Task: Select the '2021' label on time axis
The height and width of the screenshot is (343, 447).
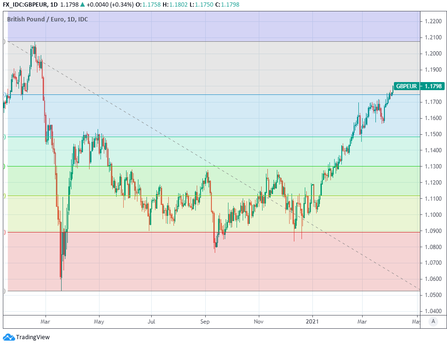Action: pyautogui.click(x=312, y=321)
